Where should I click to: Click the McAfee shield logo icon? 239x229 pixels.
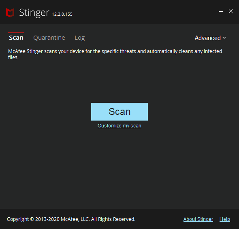[x=10, y=13]
